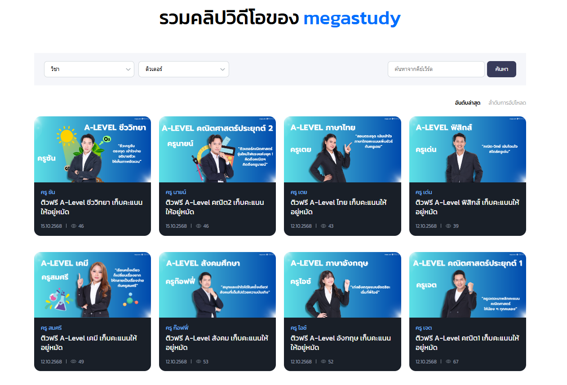Click eye icon on A-Level สังคม card
The width and height of the screenshot is (567, 385).
pyautogui.click(x=199, y=362)
